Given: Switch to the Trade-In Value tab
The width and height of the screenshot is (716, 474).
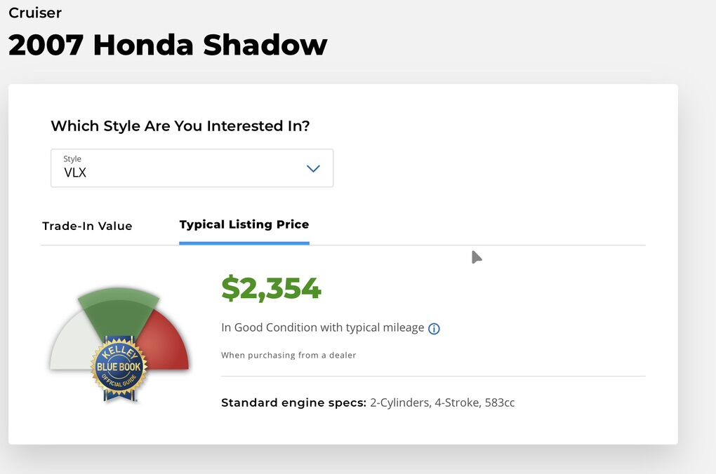Looking at the screenshot, I should click(87, 226).
